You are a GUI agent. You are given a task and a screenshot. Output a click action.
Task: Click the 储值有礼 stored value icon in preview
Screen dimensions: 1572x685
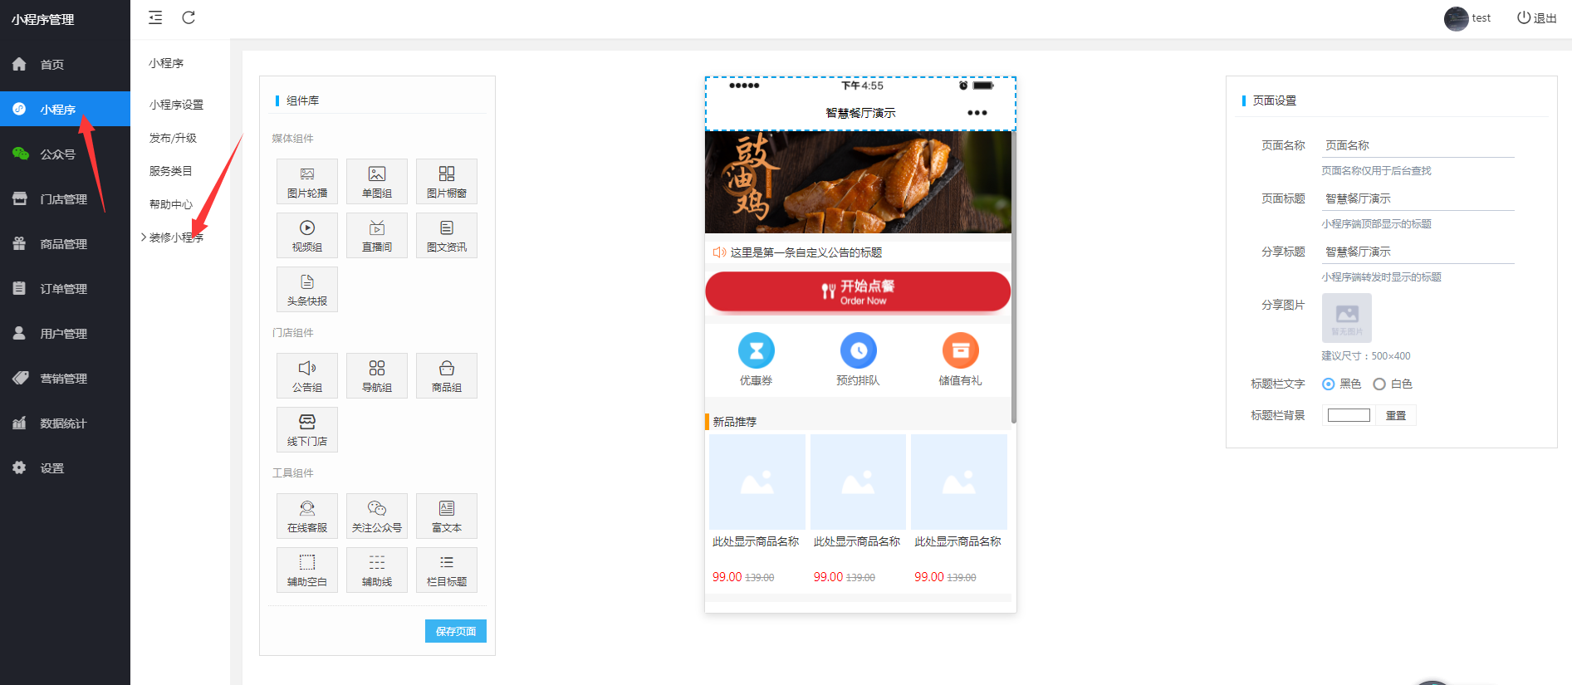[961, 350]
